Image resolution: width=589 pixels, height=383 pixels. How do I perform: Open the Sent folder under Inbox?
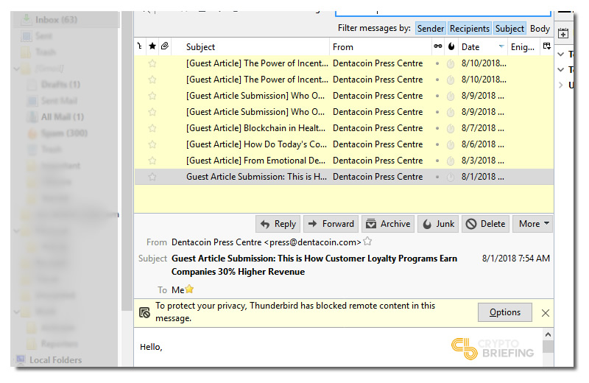pos(44,36)
